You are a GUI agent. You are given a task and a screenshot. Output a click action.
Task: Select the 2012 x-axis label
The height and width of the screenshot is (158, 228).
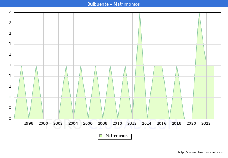(x=132, y=123)
